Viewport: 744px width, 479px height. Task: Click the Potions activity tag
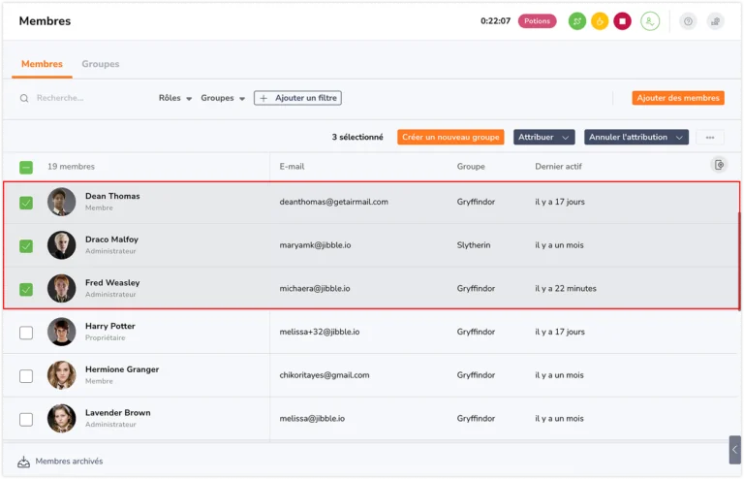tap(537, 21)
